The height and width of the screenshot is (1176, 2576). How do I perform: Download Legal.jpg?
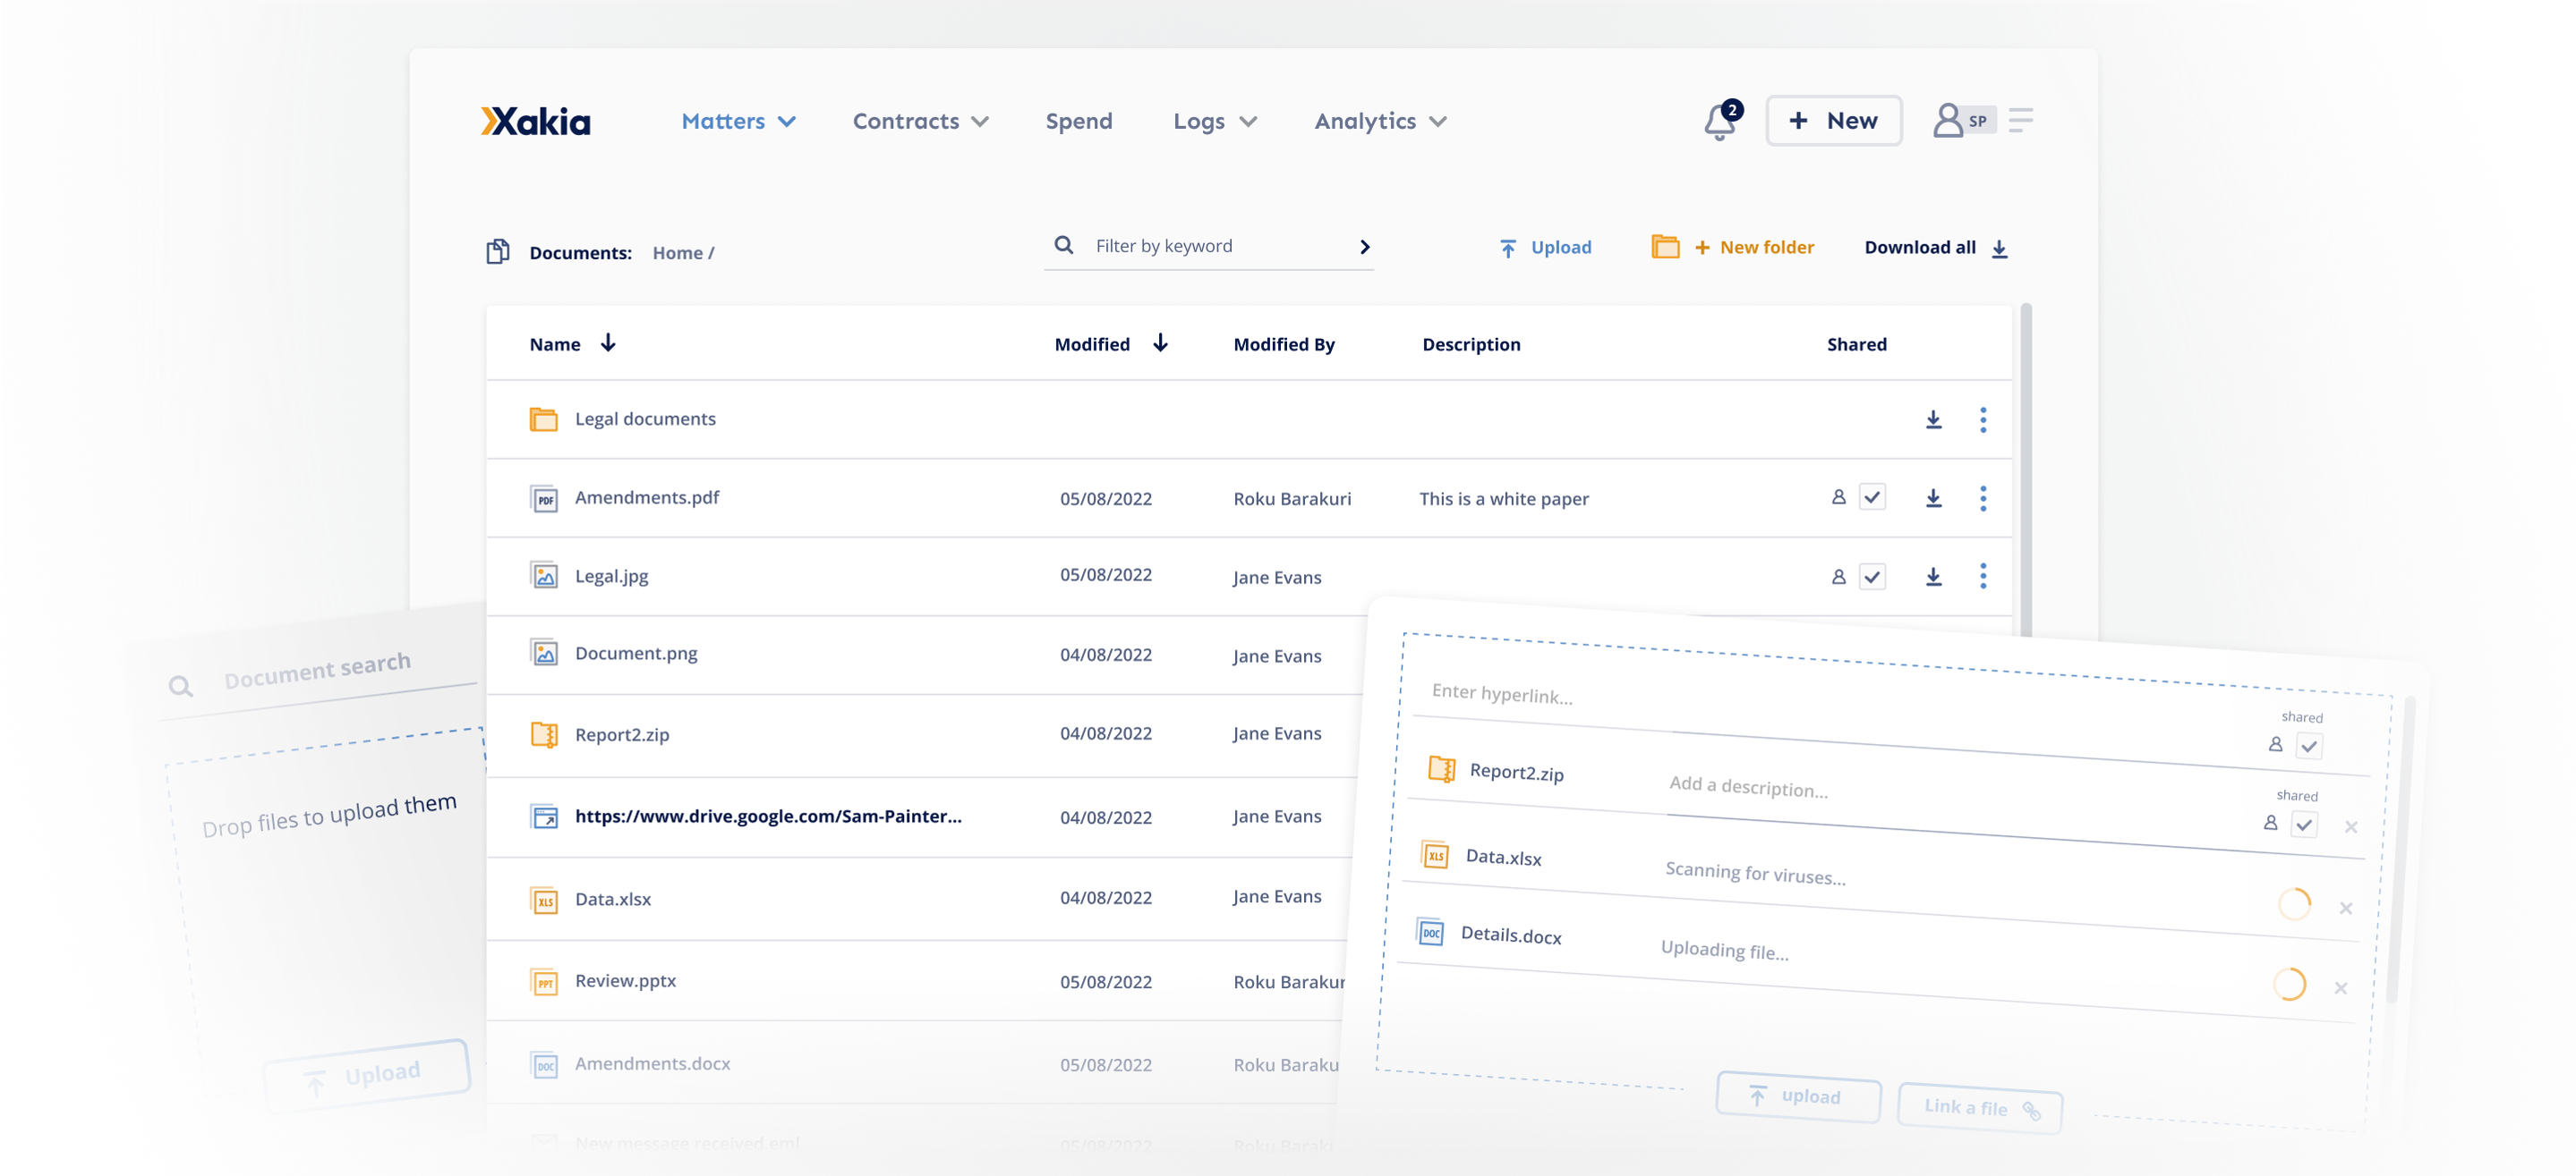pyautogui.click(x=1933, y=577)
